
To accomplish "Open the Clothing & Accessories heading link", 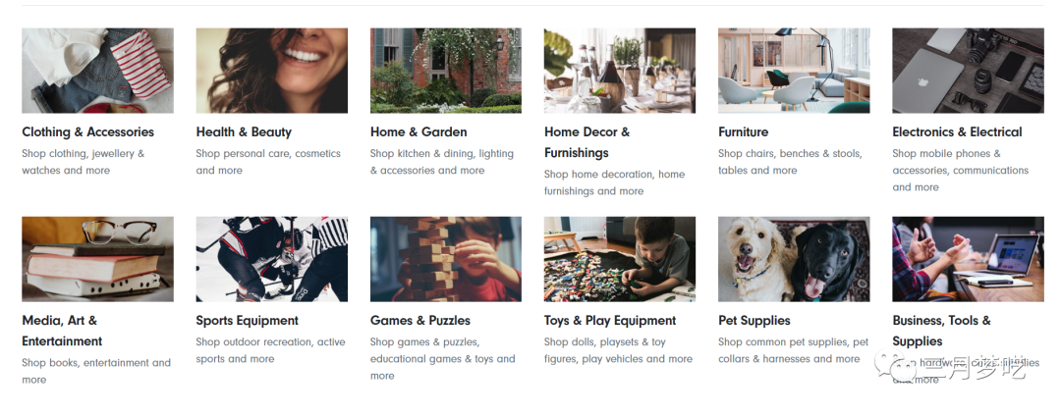I will 87,132.
